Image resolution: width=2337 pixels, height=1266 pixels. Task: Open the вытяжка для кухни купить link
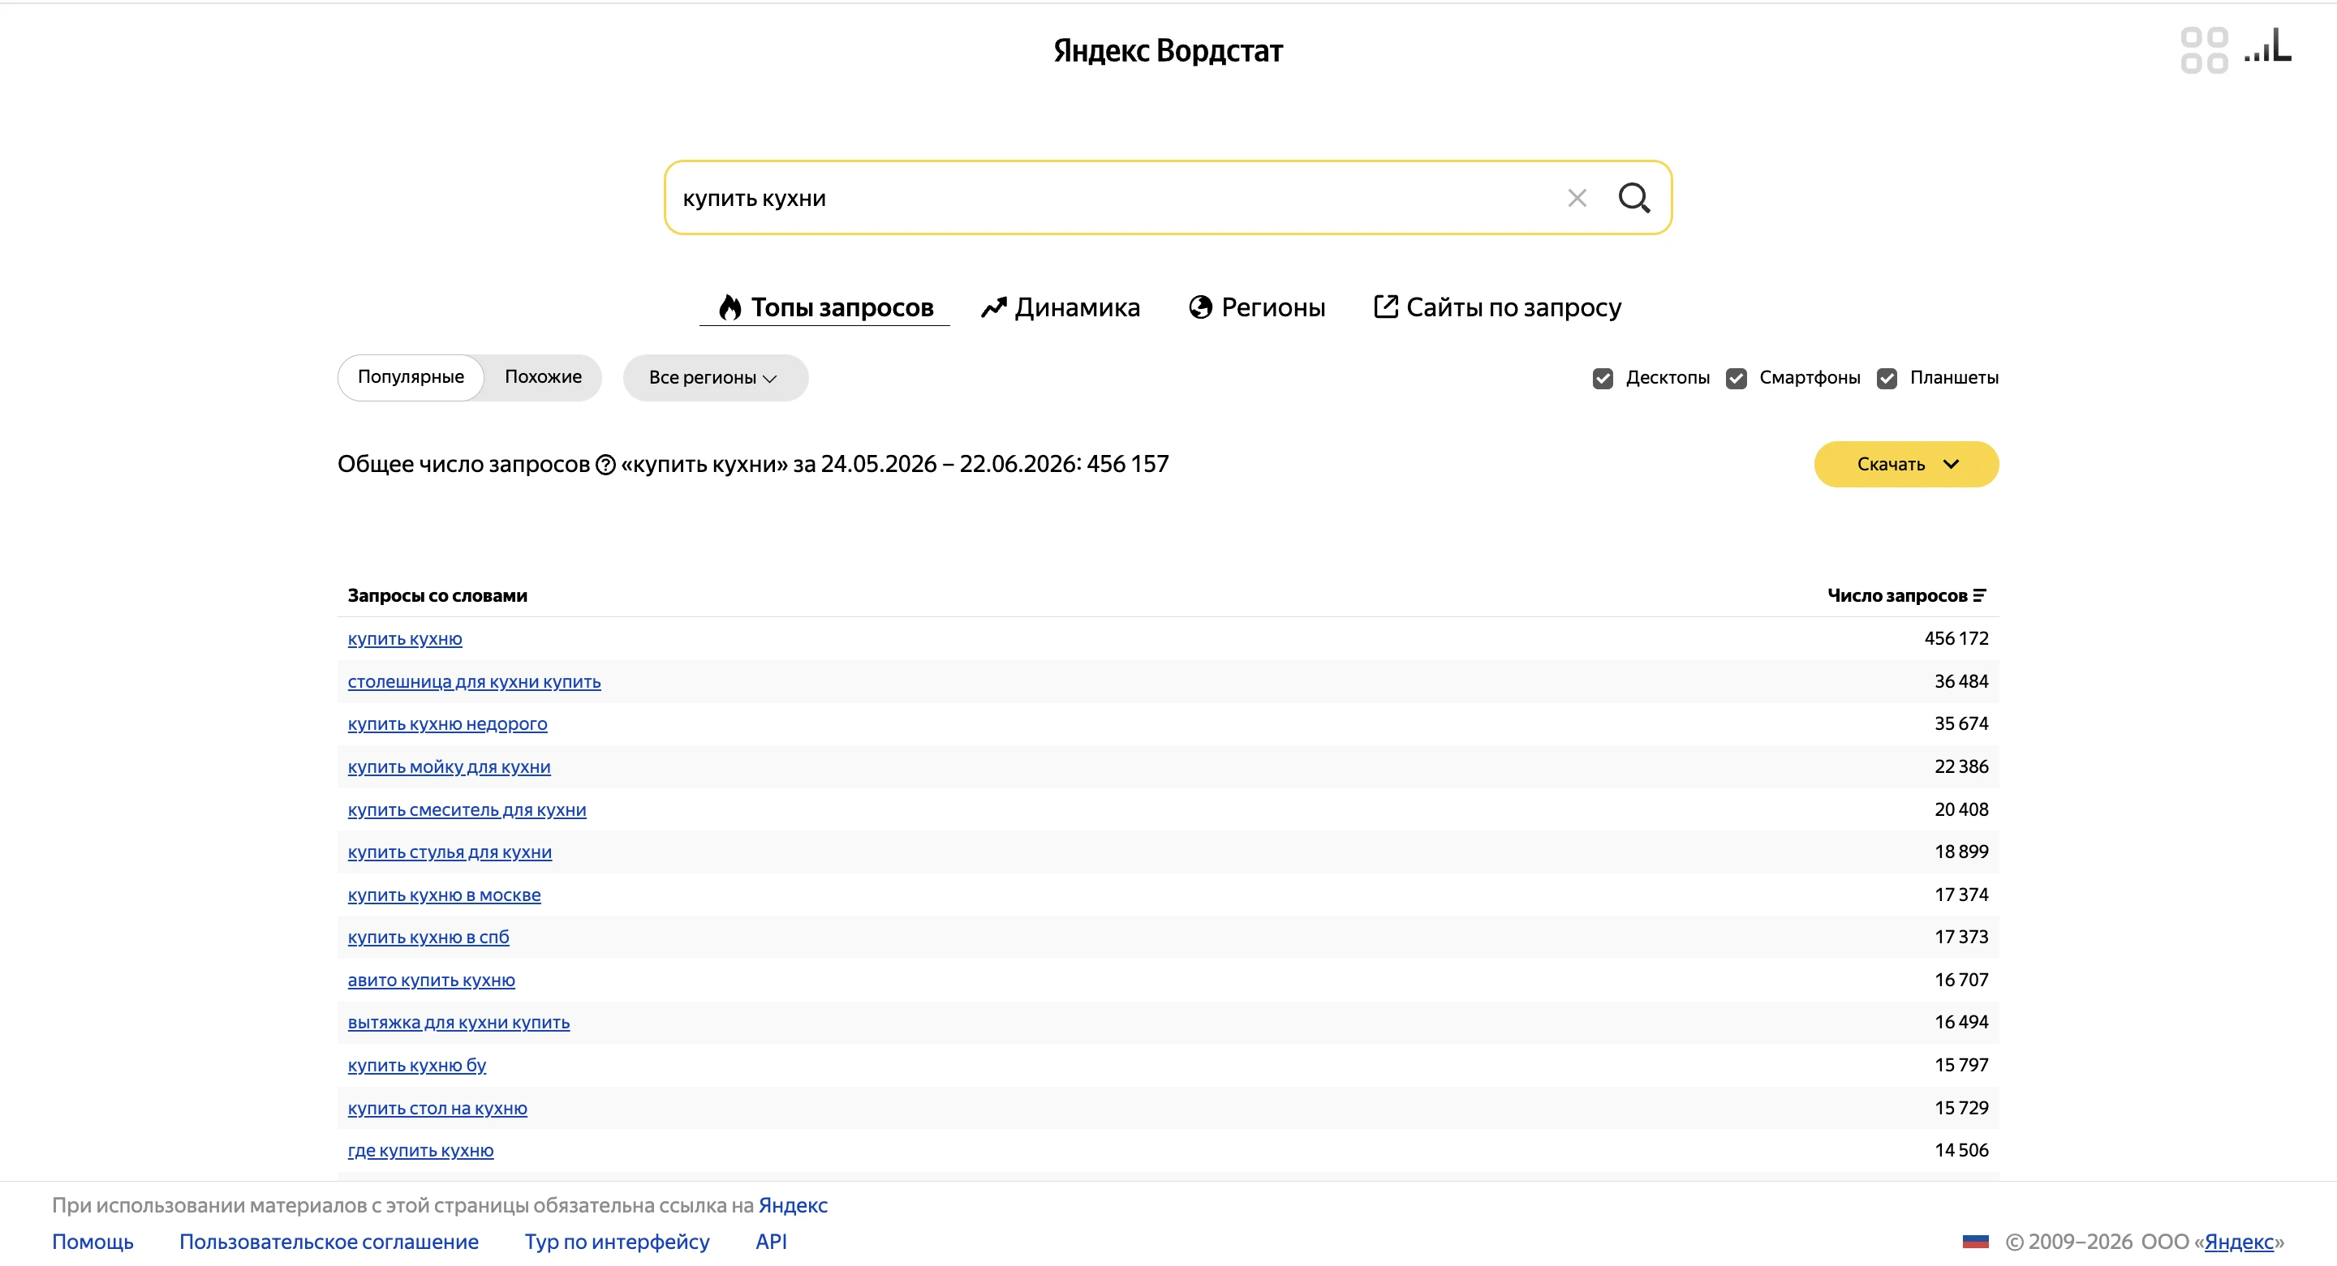458,1023
